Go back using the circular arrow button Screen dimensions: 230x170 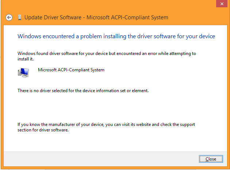click(9, 18)
